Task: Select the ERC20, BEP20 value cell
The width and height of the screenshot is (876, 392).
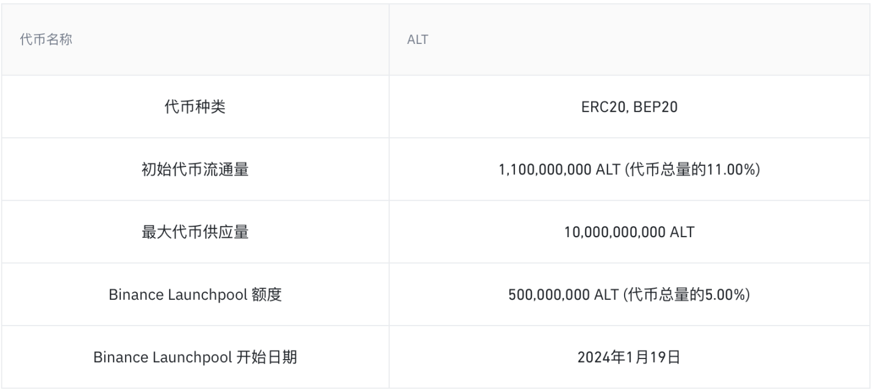Action: (629, 107)
